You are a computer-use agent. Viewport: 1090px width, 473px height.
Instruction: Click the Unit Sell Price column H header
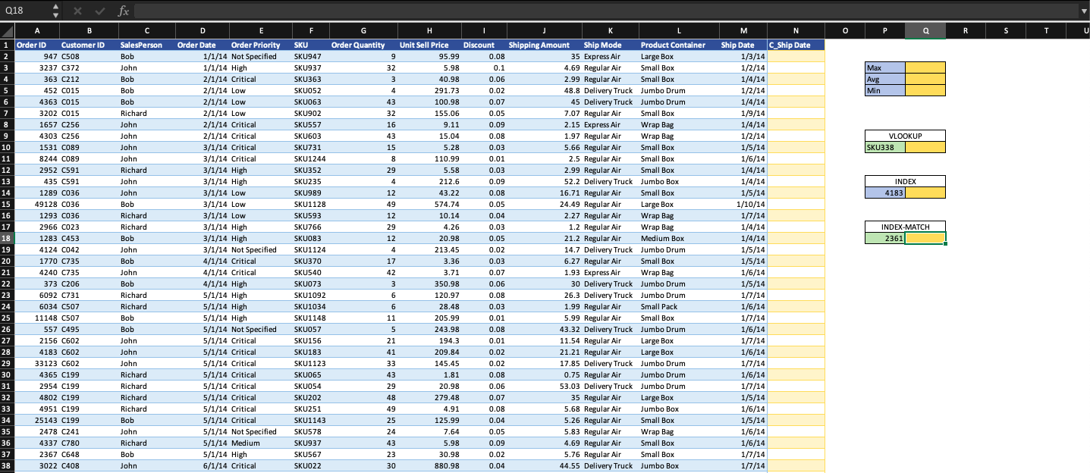pos(429,32)
